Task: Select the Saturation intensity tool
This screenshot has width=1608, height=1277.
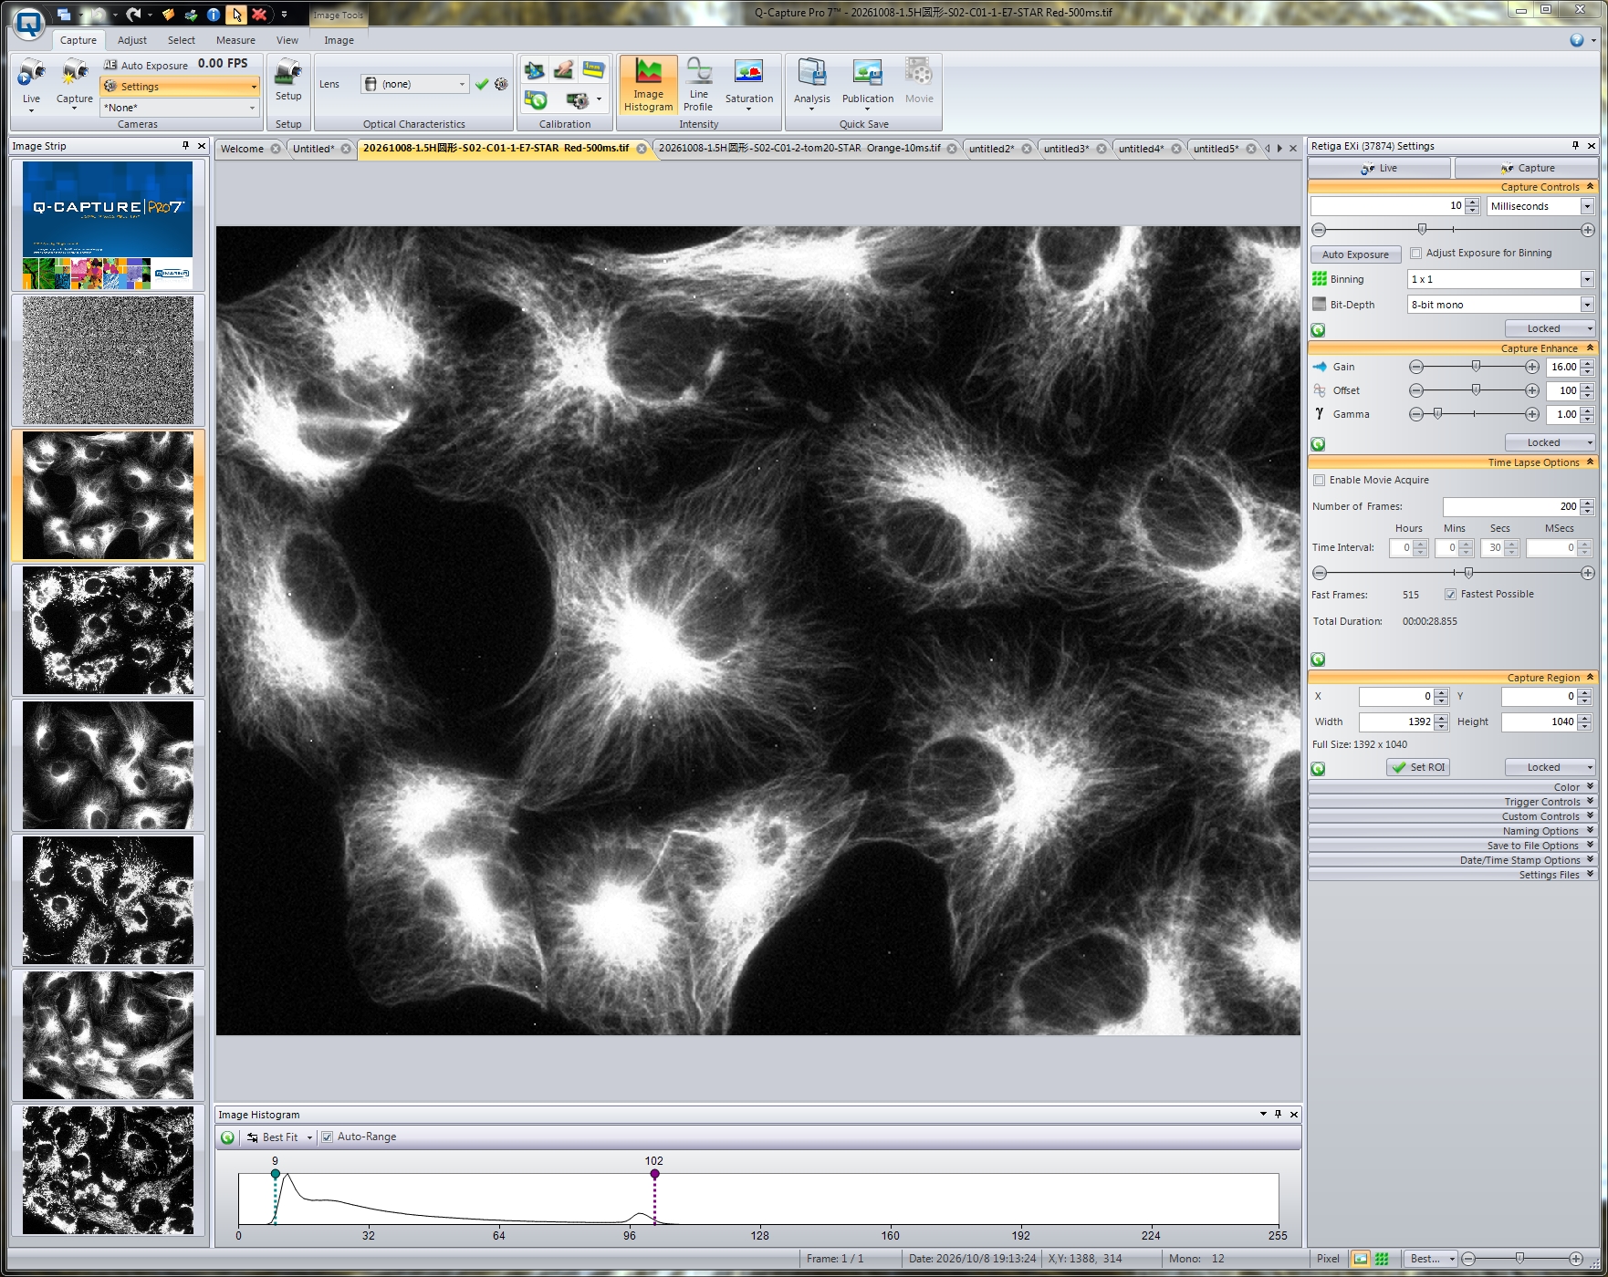Action: (x=749, y=85)
